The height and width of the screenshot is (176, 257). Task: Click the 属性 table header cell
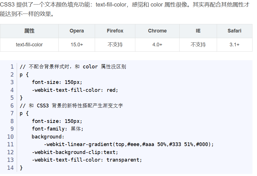(29, 31)
